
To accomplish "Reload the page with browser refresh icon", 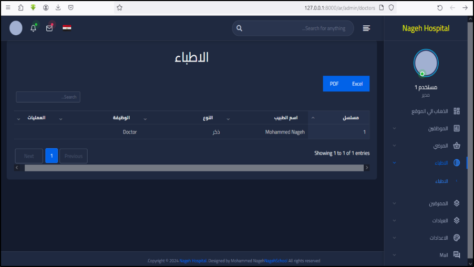I will tap(440, 8).
